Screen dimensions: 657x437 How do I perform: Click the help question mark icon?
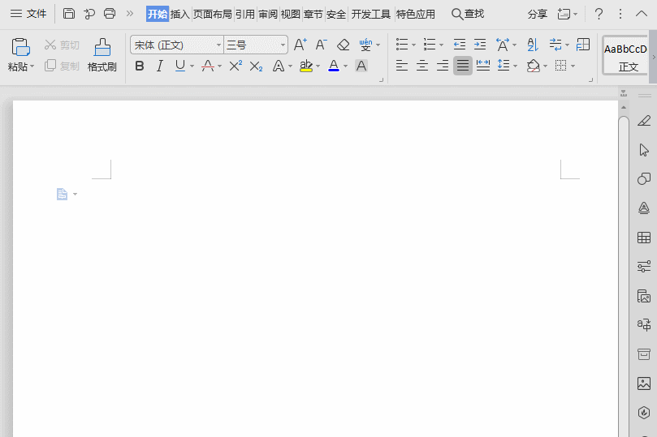(599, 14)
